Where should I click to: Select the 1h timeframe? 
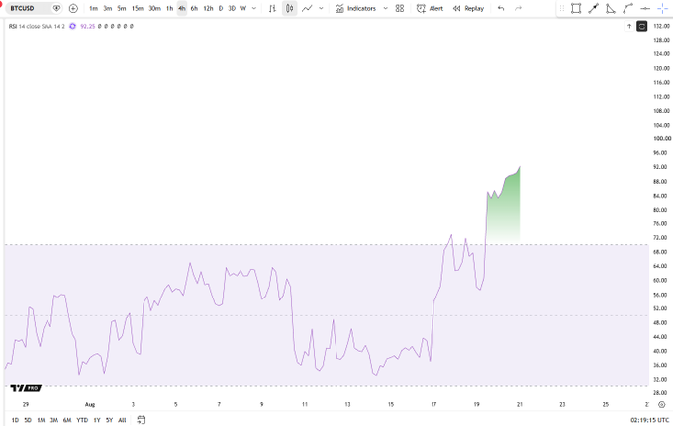(170, 8)
